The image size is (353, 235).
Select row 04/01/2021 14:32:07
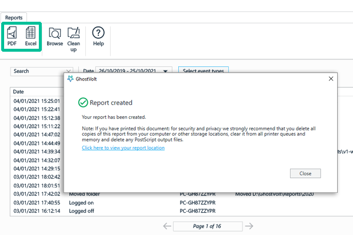point(36,160)
